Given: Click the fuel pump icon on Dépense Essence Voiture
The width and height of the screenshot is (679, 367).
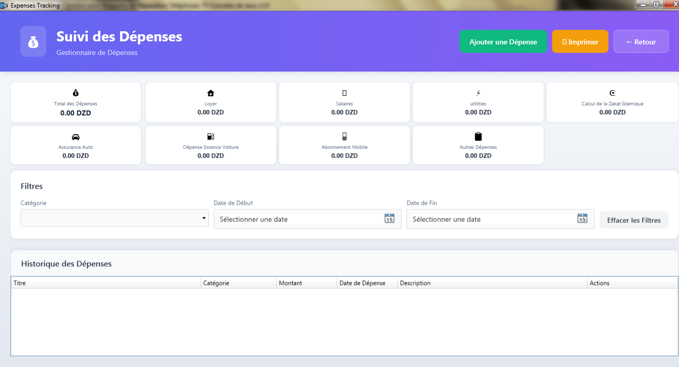Looking at the screenshot, I should pyautogui.click(x=210, y=136).
